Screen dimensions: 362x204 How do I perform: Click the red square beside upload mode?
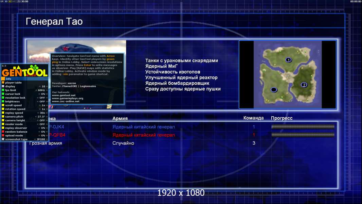[x=3, y=135]
